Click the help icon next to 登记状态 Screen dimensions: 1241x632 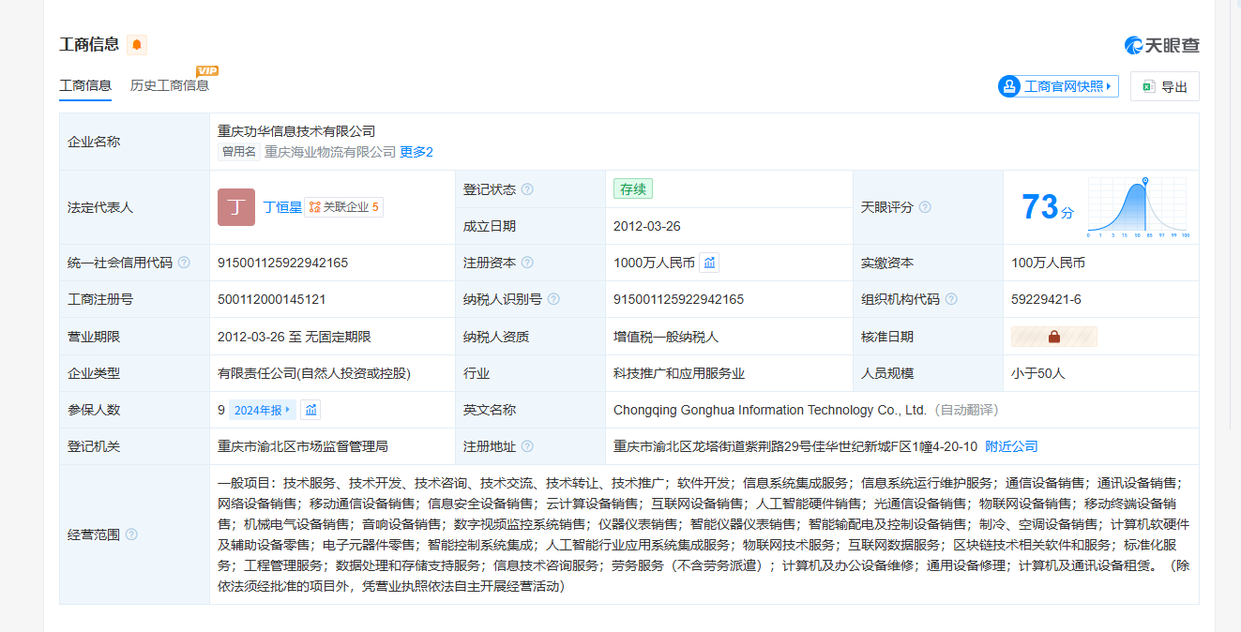[527, 189]
